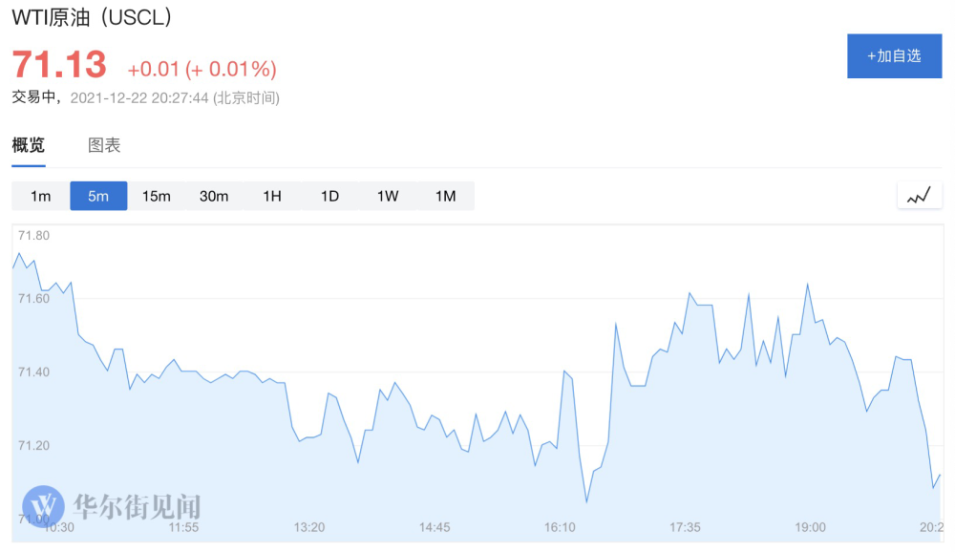
Task: Click the 71.60 price axis label
Action: (33, 298)
